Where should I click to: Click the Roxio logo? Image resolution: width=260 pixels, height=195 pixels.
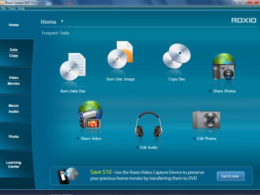pyautogui.click(x=244, y=20)
